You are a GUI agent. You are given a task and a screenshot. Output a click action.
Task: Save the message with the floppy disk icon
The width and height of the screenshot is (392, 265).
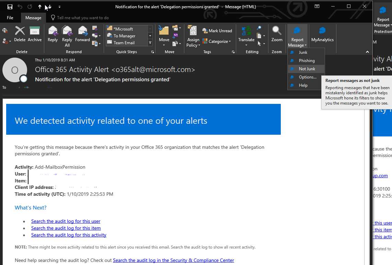[x=10, y=7]
